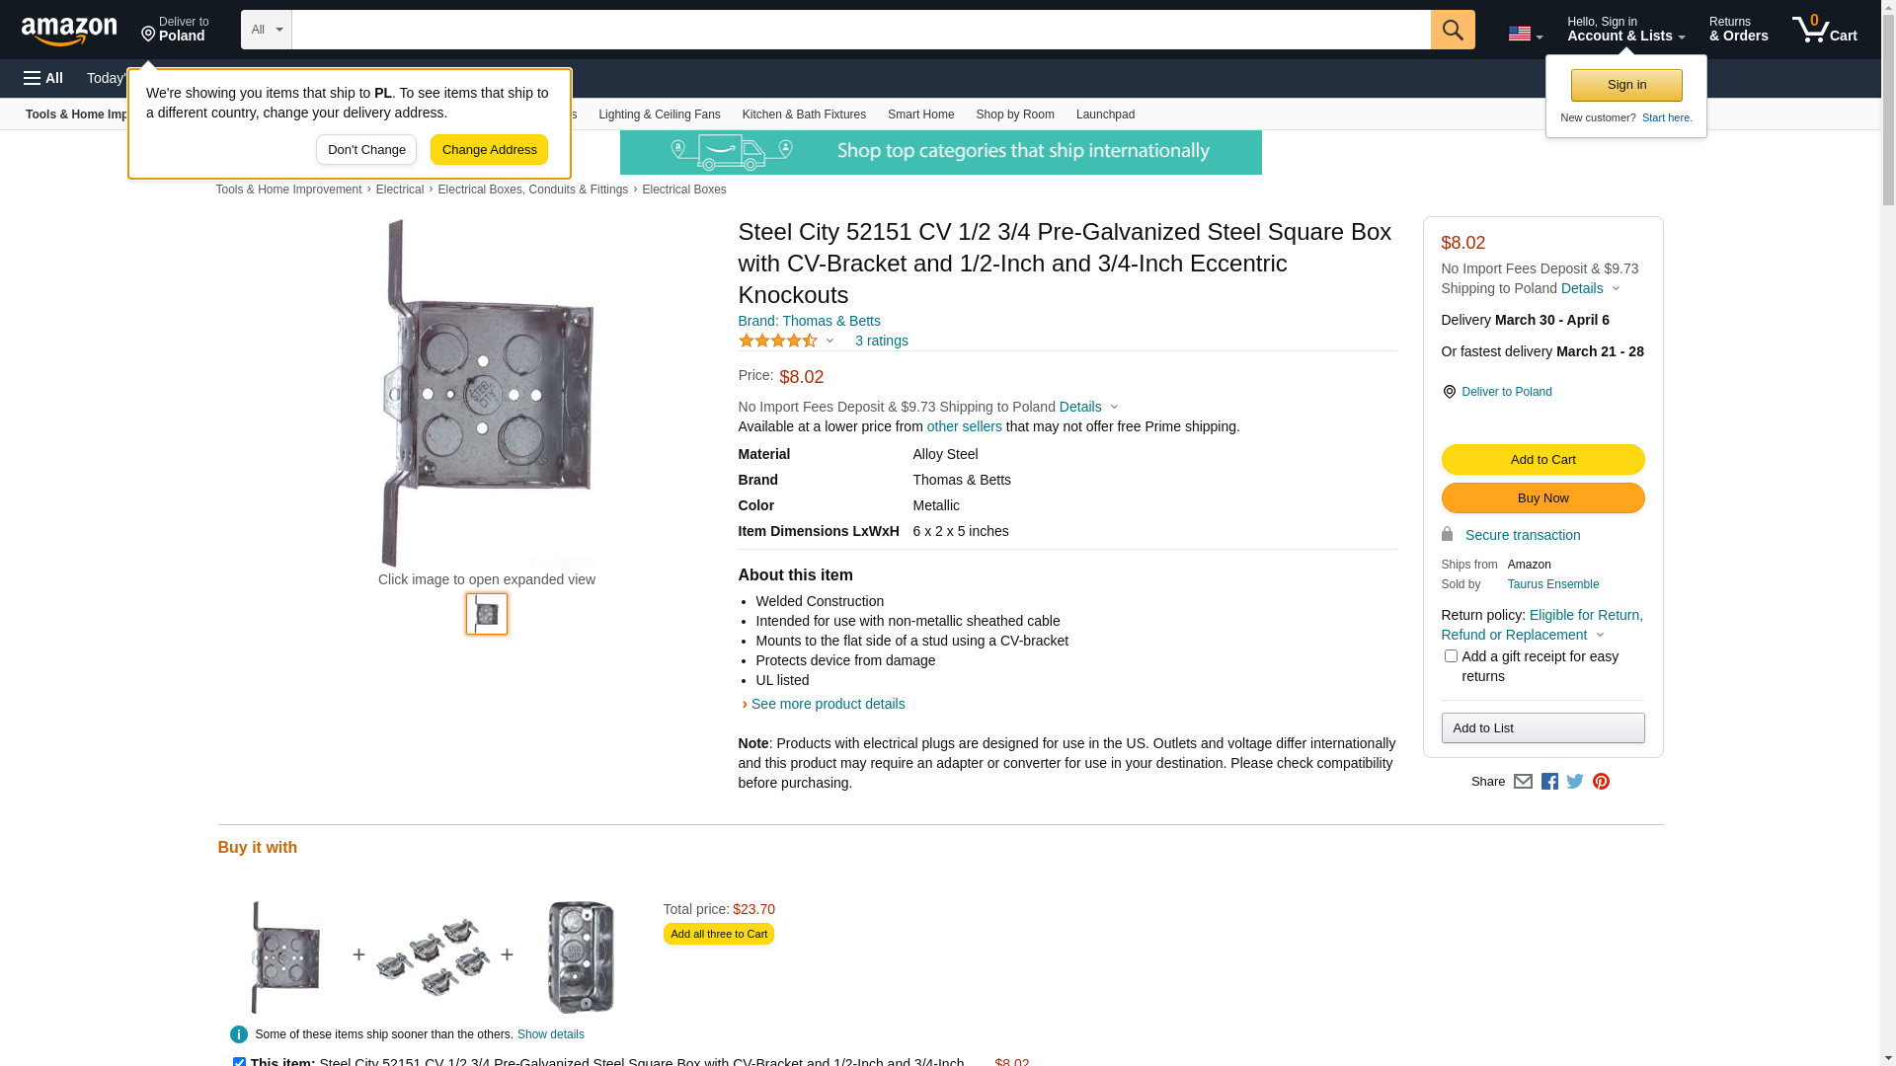The width and height of the screenshot is (1896, 1066).
Task: Share product on Facebook
Action: click(x=1549, y=782)
